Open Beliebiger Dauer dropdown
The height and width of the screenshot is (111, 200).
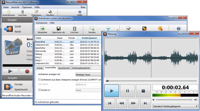tap(88, 75)
